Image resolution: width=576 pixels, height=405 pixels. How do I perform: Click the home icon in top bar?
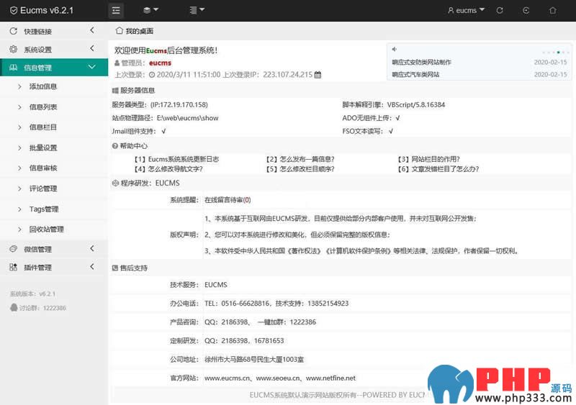coord(552,10)
